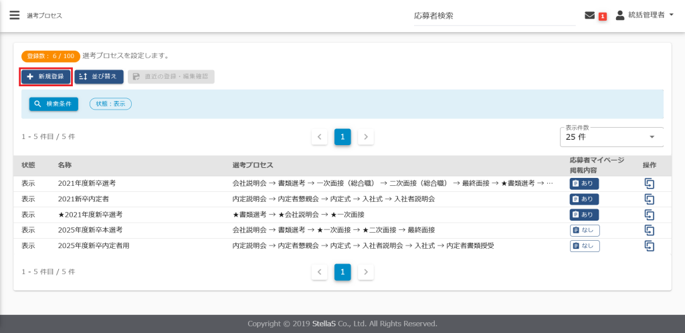Go to page 1 in top pagination
Screen dimensions: 685x333
[342, 137]
